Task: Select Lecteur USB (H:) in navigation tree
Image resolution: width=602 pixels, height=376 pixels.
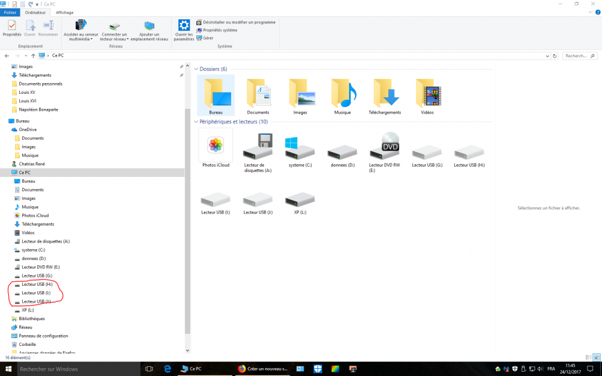Action: tap(37, 284)
